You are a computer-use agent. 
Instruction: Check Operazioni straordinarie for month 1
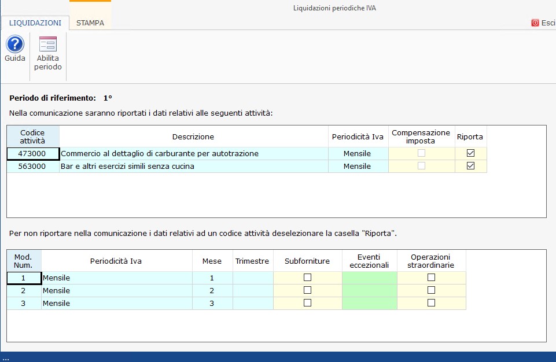(x=431, y=278)
